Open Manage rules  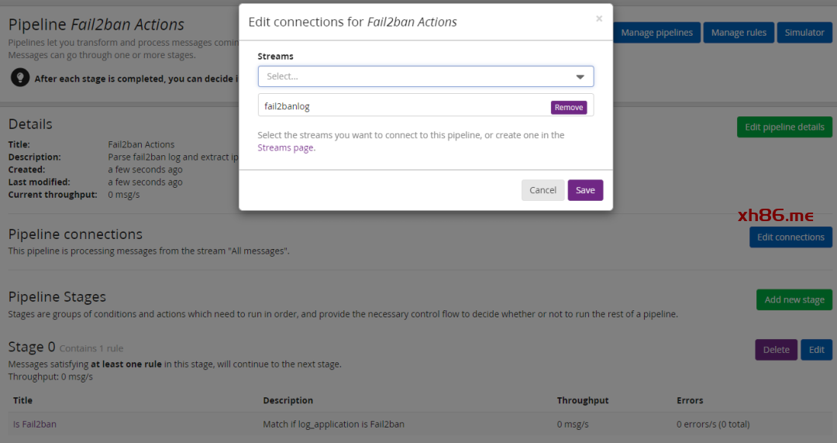(x=738, y=33)
